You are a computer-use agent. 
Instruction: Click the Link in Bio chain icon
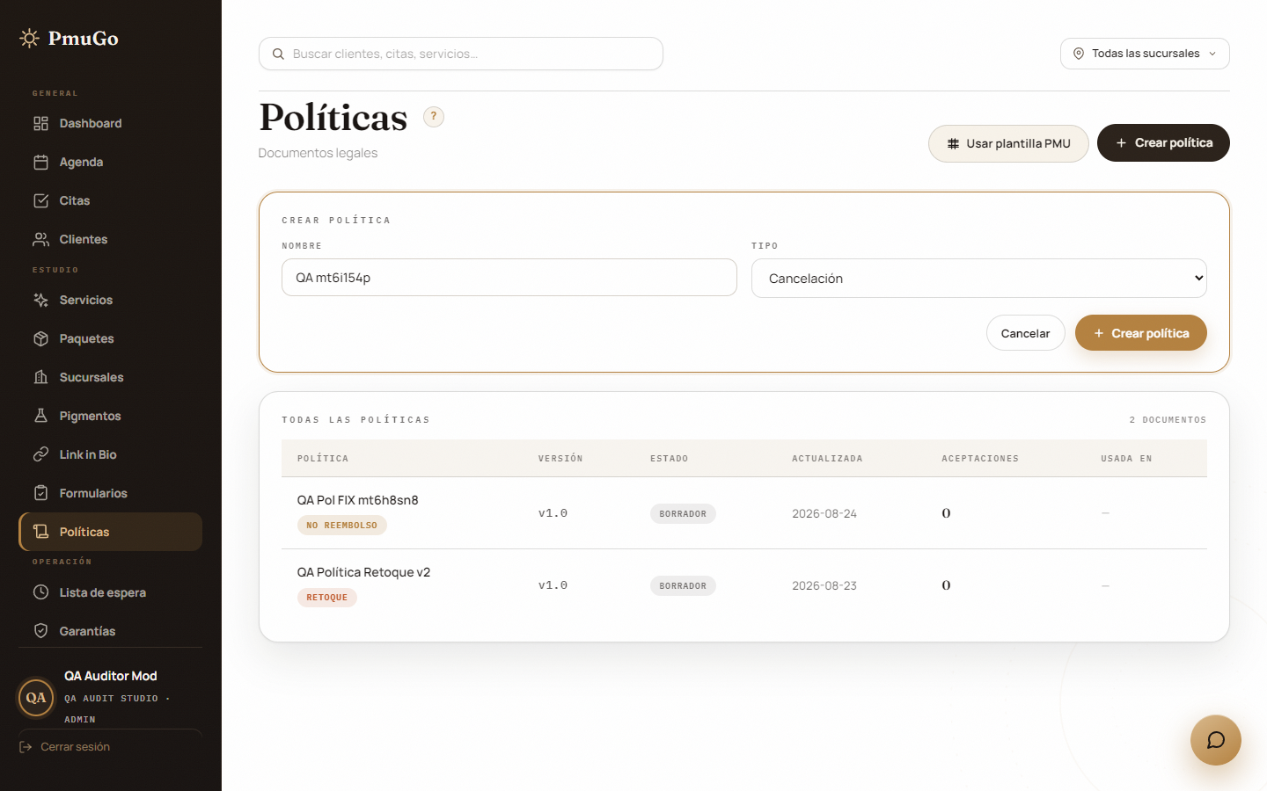tap(40, 454)
